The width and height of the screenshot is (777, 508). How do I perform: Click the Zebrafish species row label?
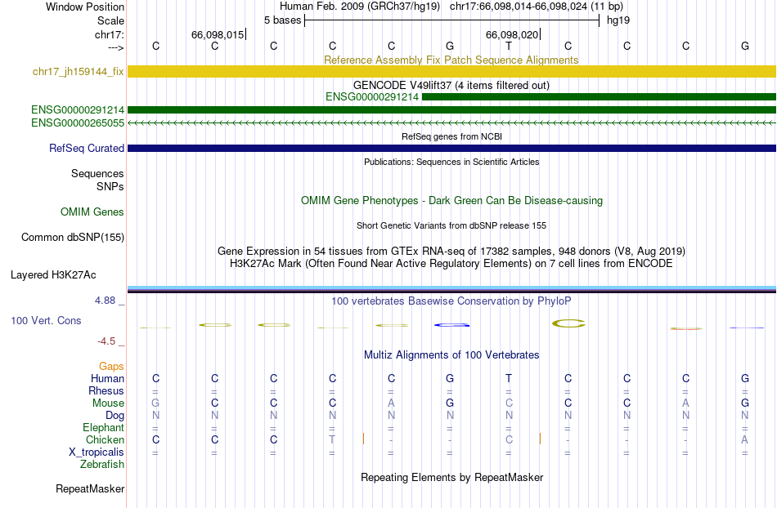(x=102, y=464)
